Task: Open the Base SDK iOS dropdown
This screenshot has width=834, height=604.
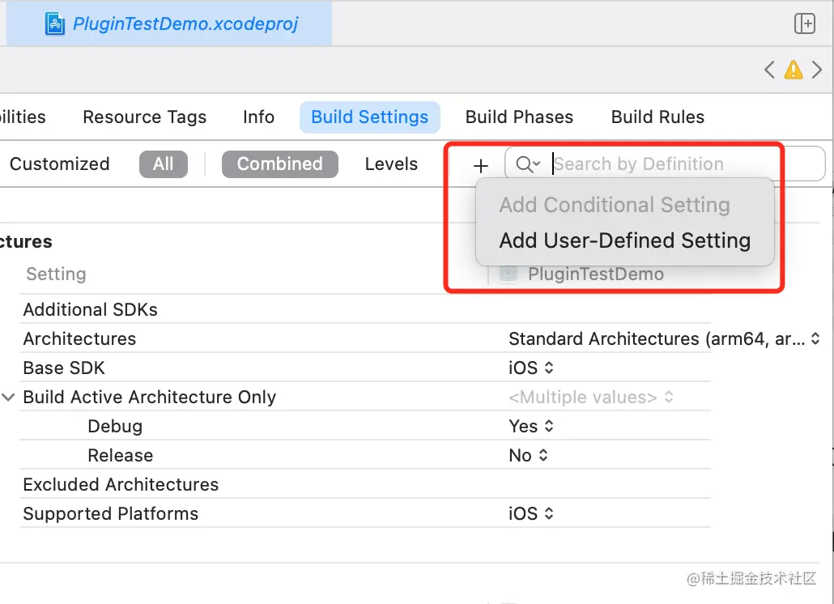Action: point(531,368)
